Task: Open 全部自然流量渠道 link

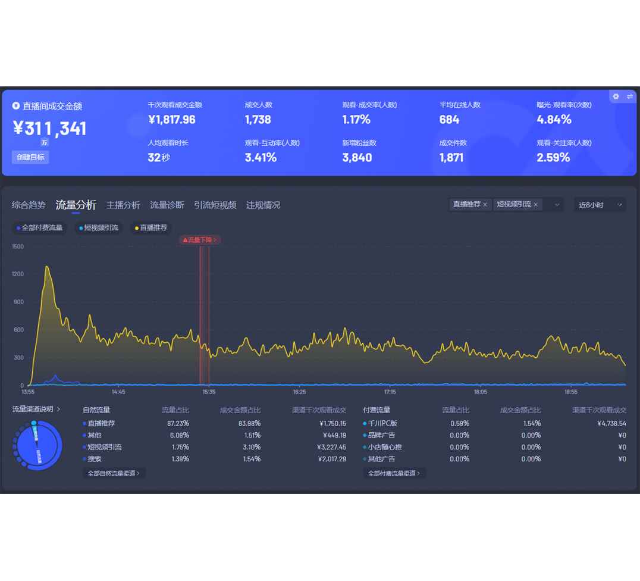Action: pyautogui.click(x=114, y=473)
